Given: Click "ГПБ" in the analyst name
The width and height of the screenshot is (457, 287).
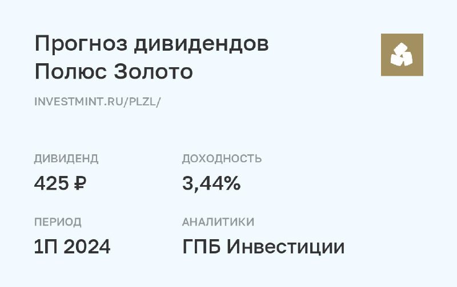Looking at the screenshot, I should [x=202, y=247].
